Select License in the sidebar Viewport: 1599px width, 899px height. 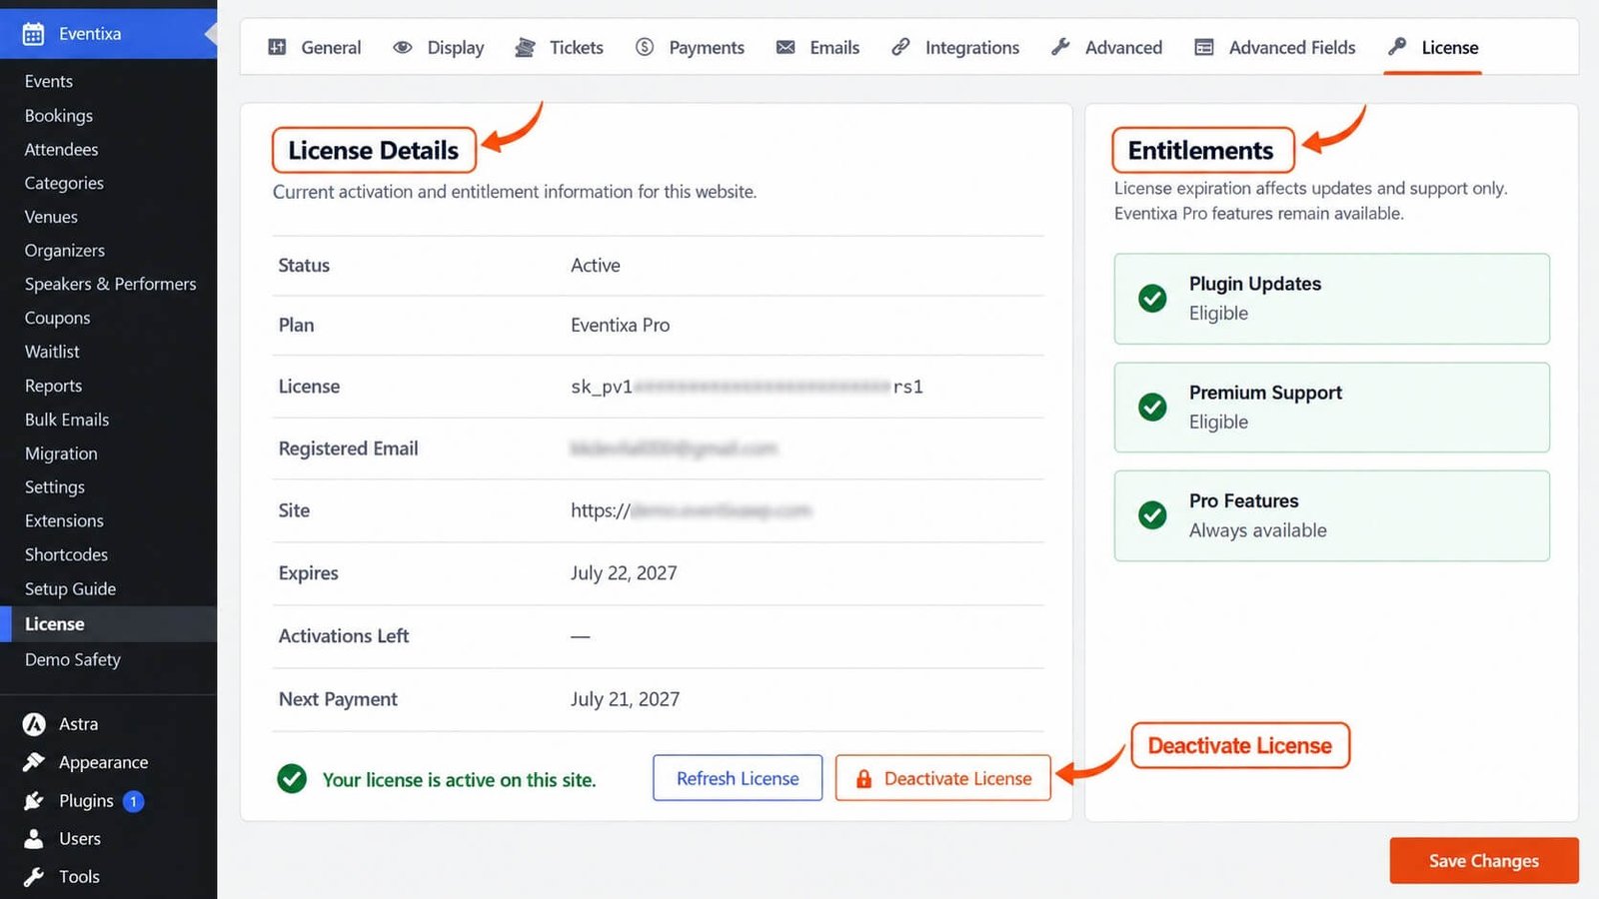coord(108,624)
